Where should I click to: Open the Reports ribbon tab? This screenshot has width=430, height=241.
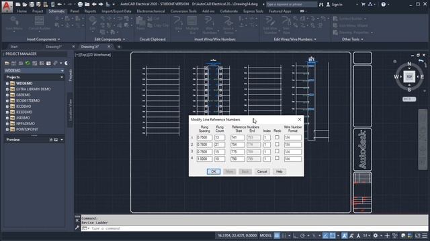pyautogui.click(x=90, y=11)
